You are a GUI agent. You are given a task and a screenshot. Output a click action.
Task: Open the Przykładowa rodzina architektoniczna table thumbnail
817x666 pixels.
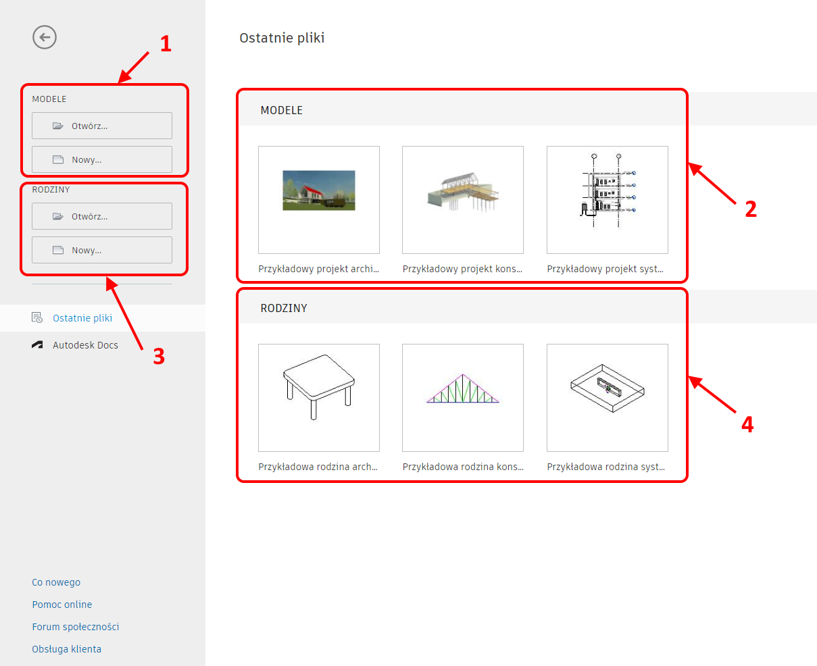(318, 397)
